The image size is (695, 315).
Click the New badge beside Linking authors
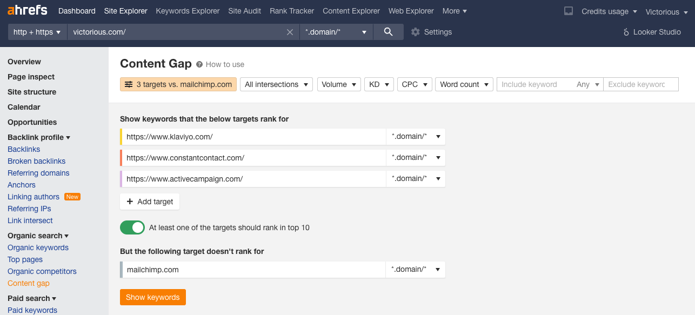click(72, 197)
